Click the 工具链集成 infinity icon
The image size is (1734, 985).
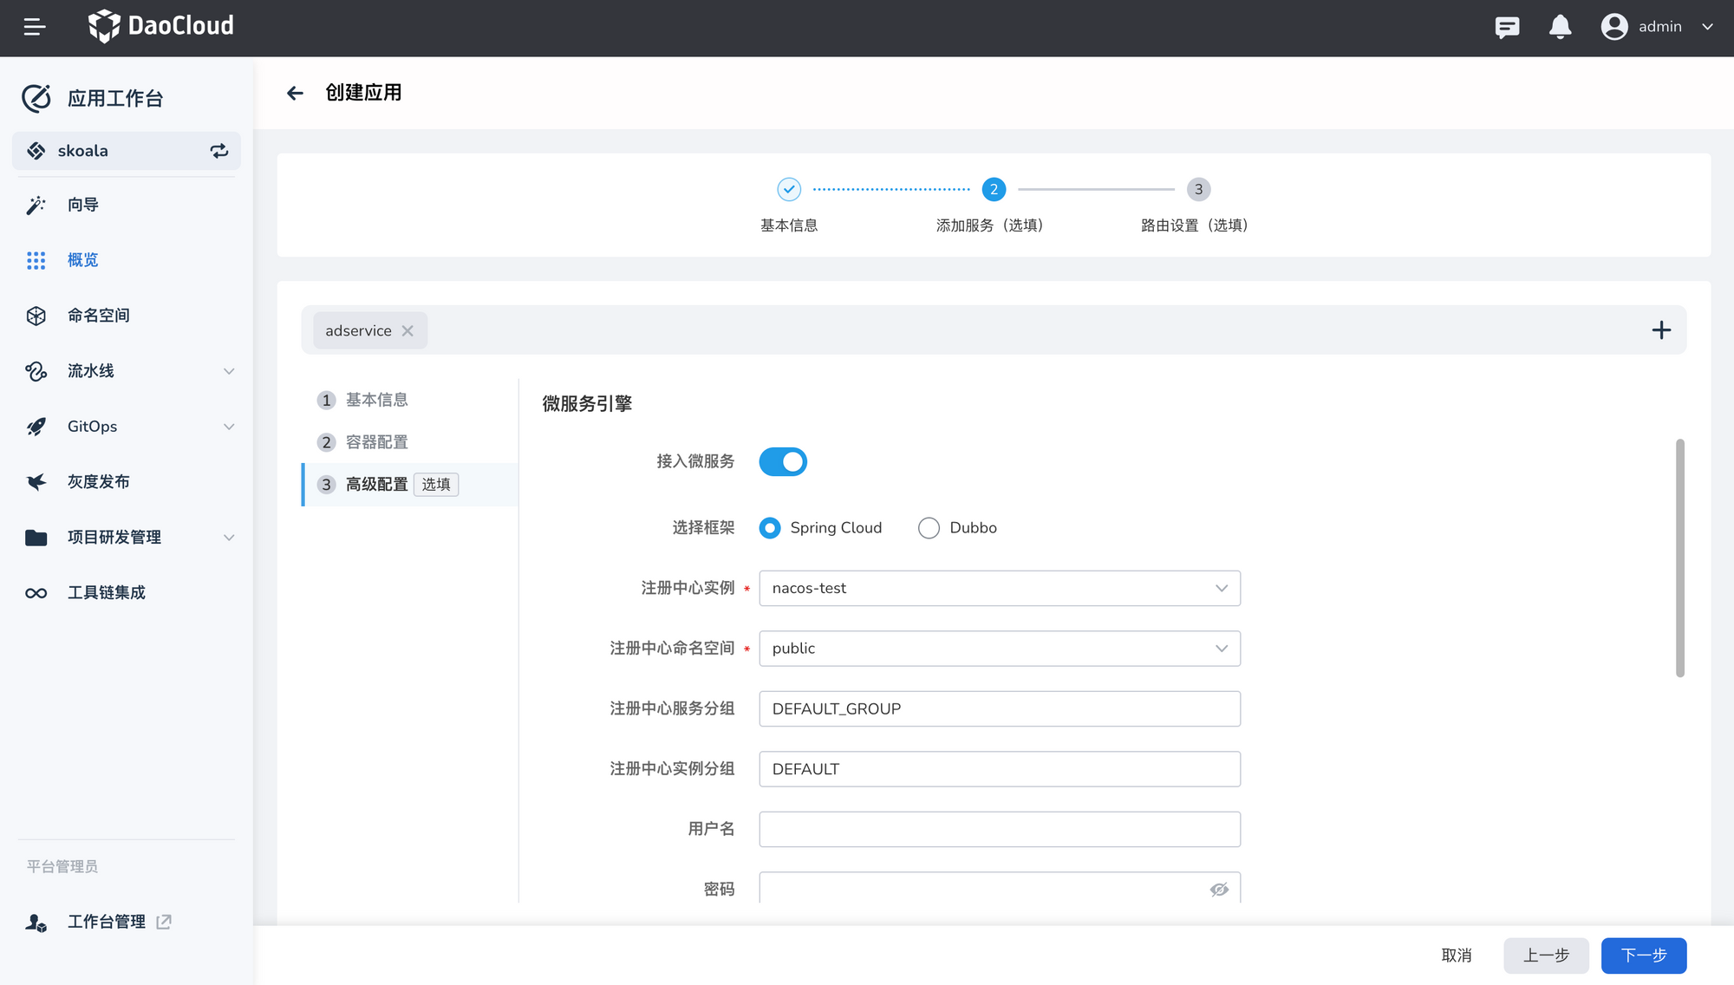click(x=36, y=593)
